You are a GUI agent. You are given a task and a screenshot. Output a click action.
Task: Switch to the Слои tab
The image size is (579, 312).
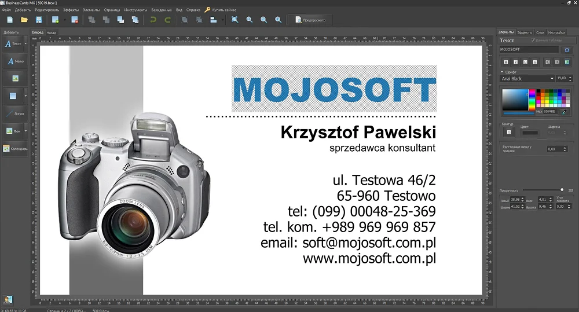coord(540,32)
